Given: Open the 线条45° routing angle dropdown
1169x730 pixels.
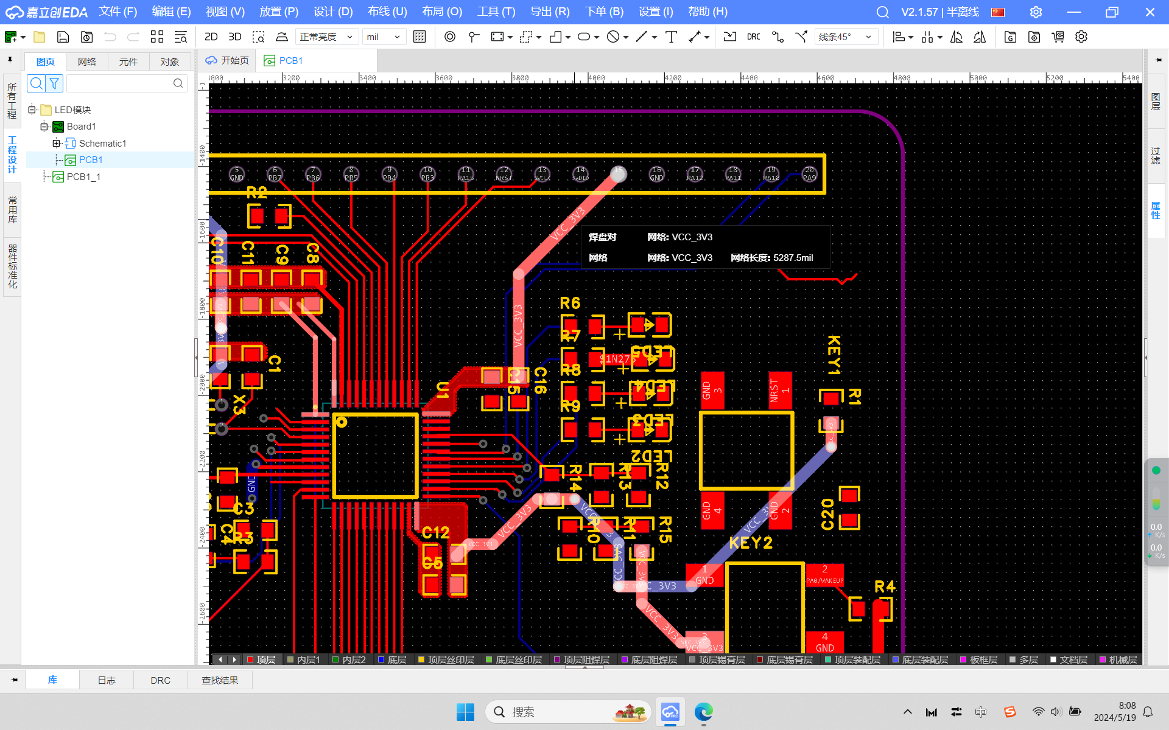Looking at the screenshot, I should click(846, 37).
